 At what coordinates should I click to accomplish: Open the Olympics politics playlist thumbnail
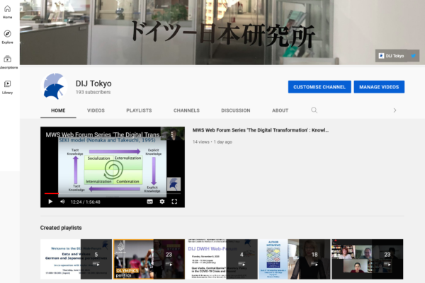[149, 259]
